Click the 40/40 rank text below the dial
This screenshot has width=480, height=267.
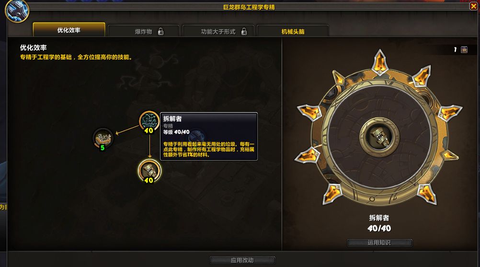point(379,228)
